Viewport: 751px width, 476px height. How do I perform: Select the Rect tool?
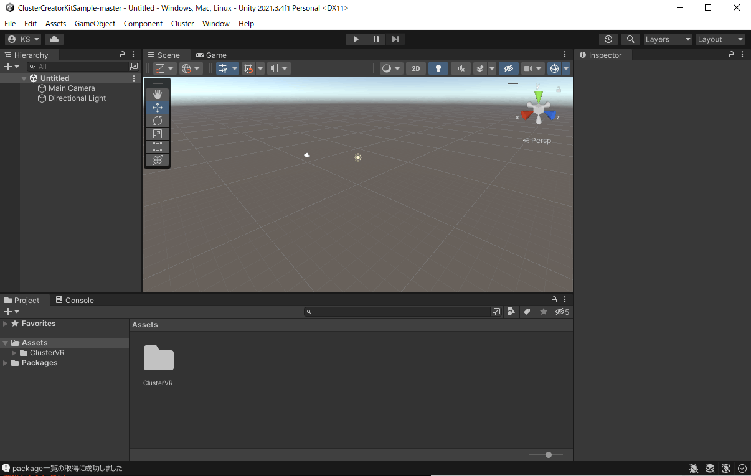(157, 147)
